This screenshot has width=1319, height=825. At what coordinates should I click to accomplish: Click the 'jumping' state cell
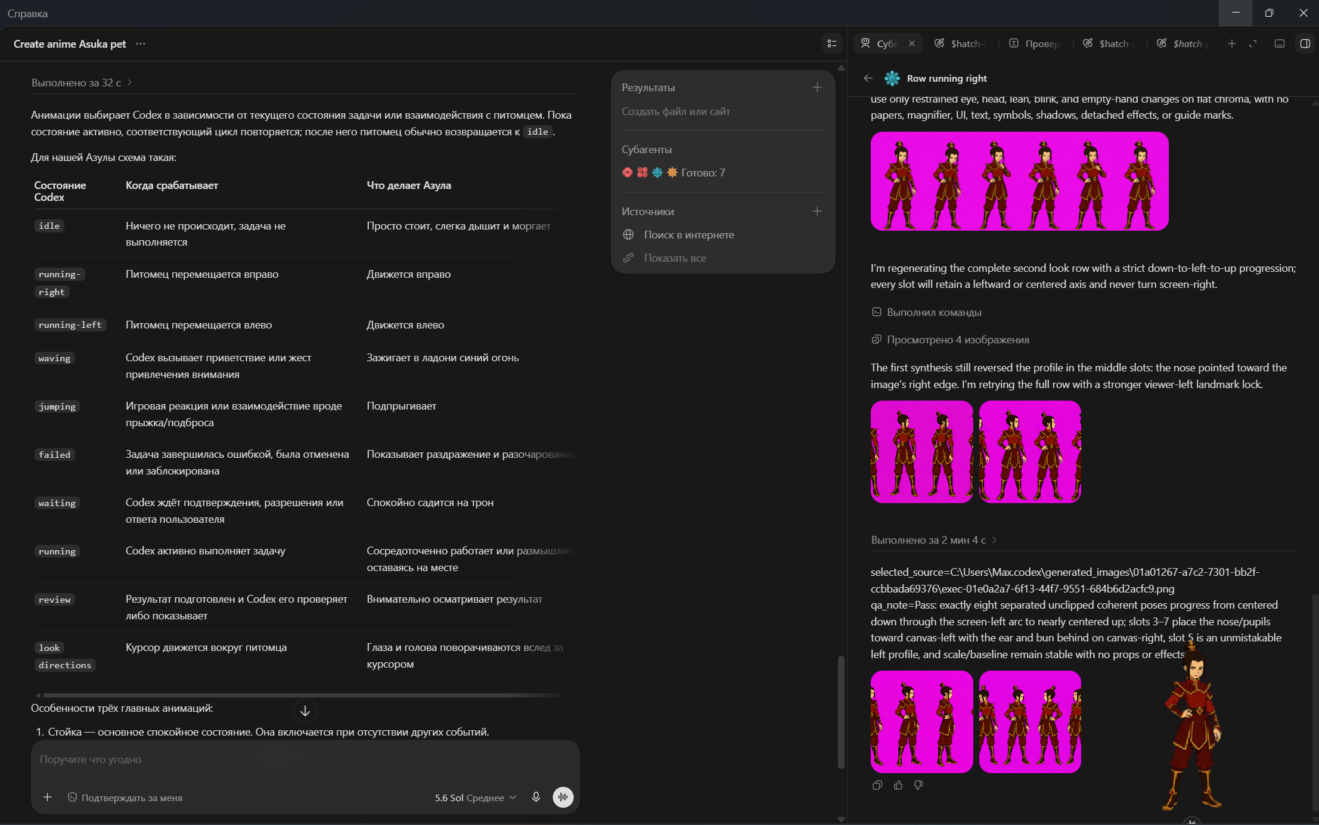(57, 407)
